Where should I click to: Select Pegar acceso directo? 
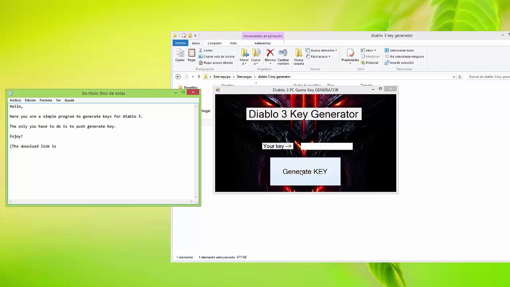pos(216,63)
